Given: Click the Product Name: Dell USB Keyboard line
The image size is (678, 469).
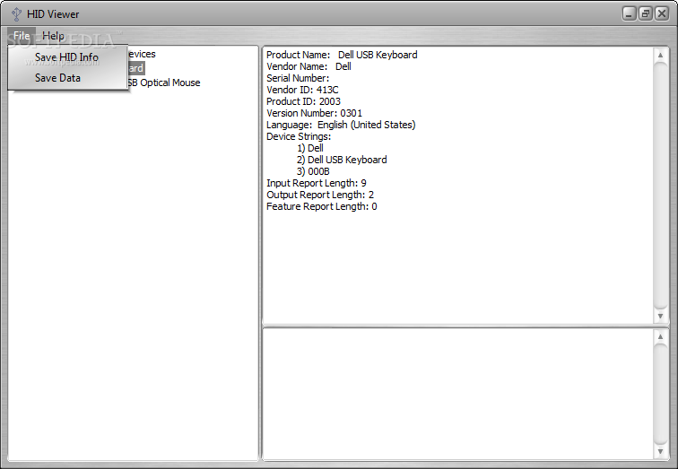Looking at the screenshot, I should pyautogui.click(x=342, y=55).
